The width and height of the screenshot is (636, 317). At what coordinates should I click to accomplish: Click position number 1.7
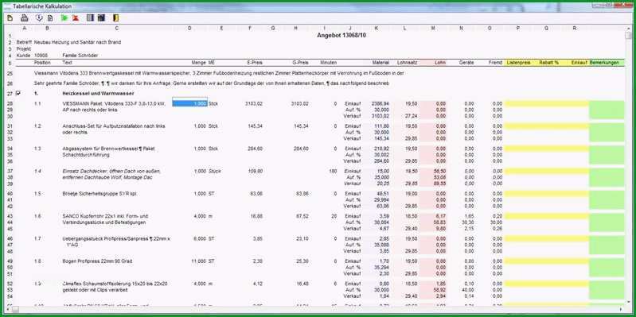(x=37, y=239)
